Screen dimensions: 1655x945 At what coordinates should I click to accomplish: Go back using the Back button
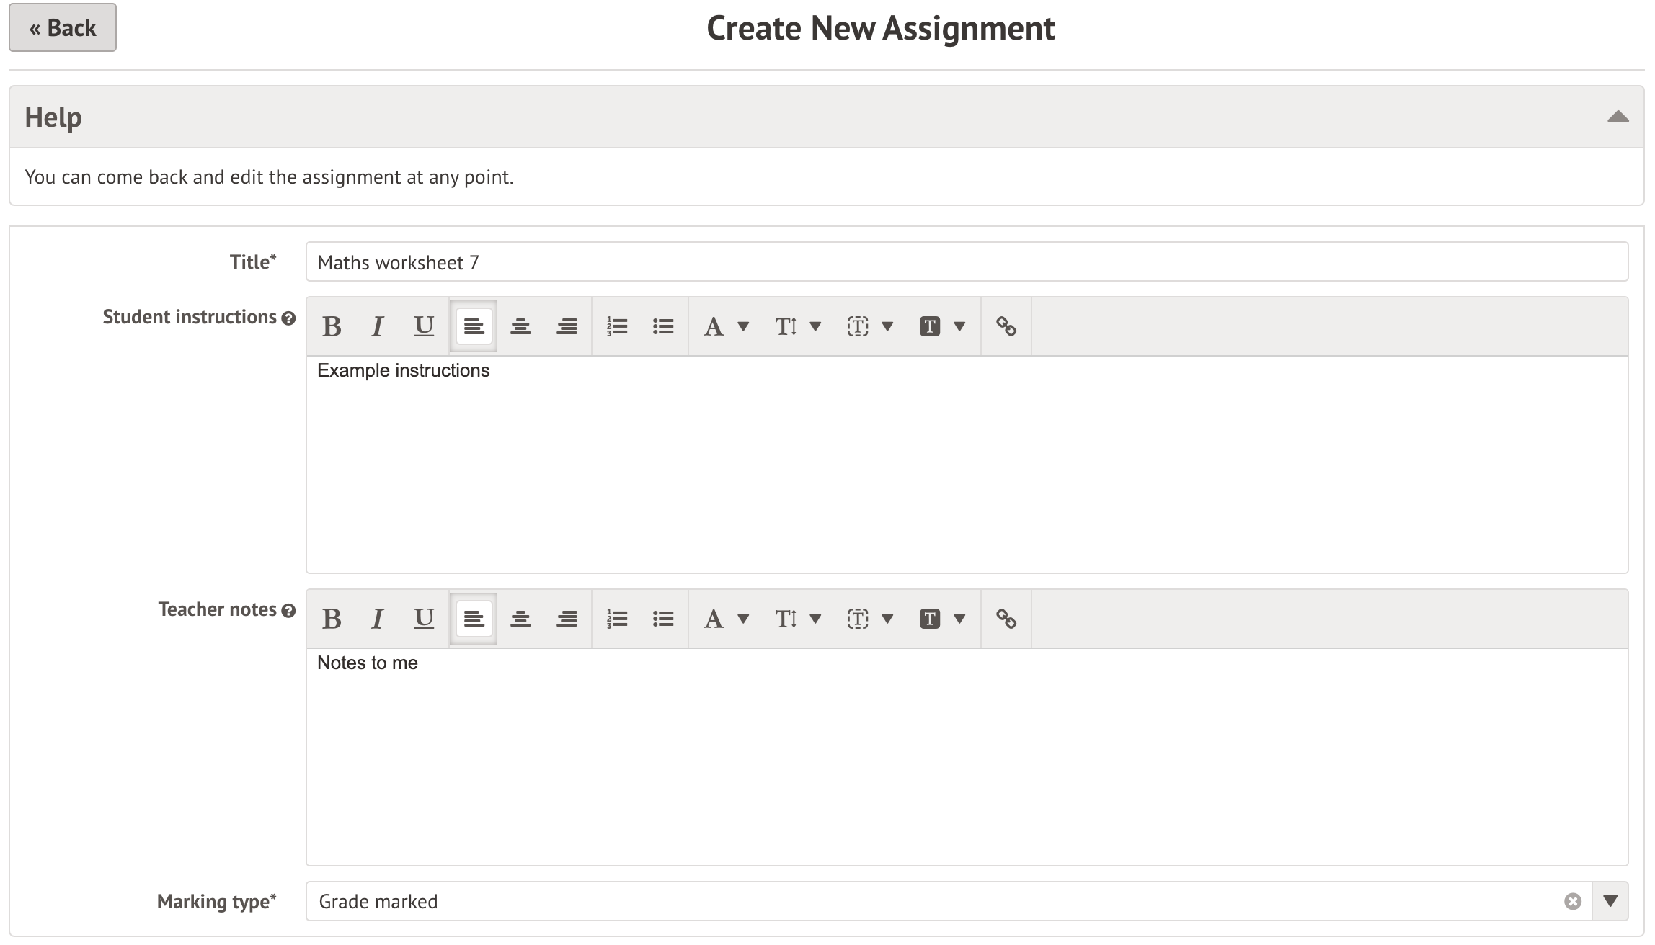(62, 27)
